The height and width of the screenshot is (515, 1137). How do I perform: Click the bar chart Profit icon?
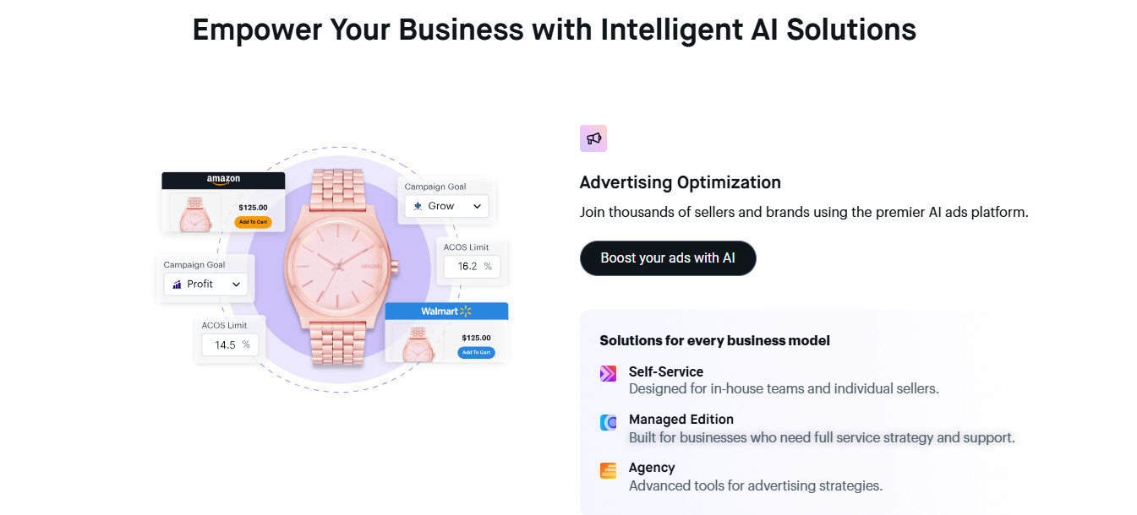coord(178,285)
